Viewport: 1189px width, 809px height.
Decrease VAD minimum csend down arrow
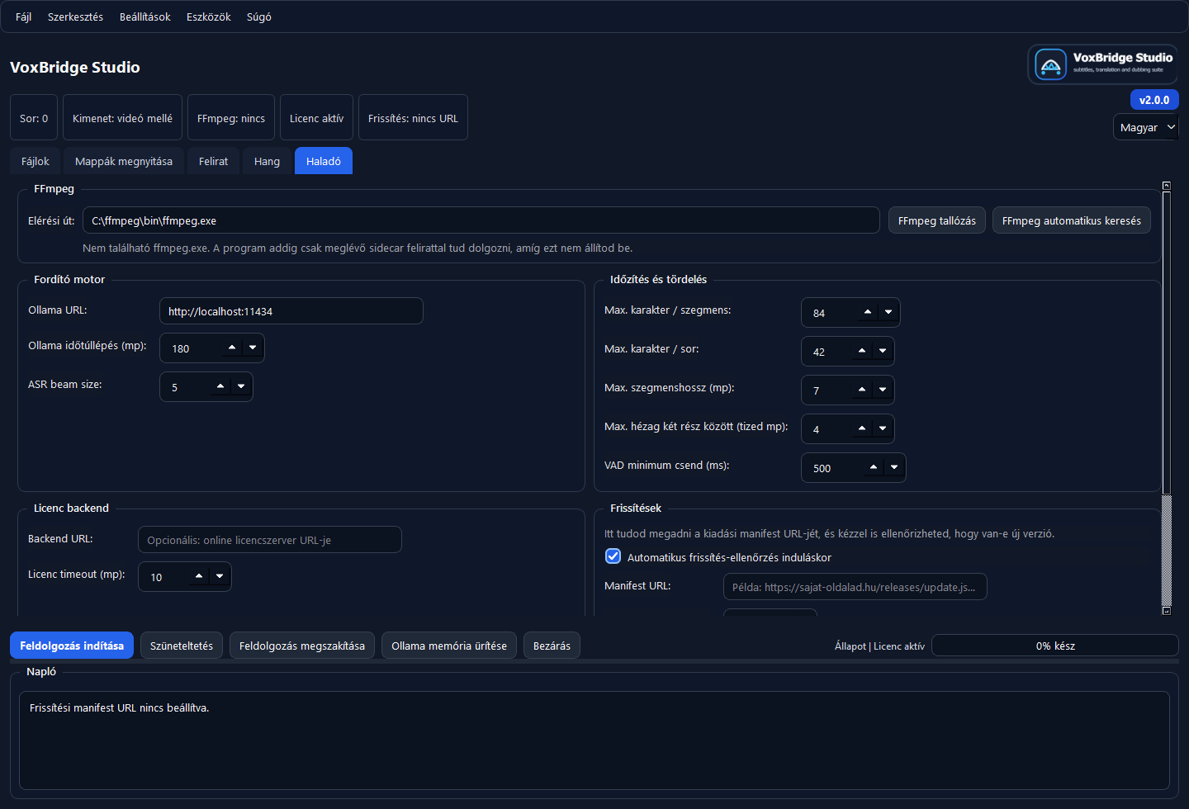(894, 467)
